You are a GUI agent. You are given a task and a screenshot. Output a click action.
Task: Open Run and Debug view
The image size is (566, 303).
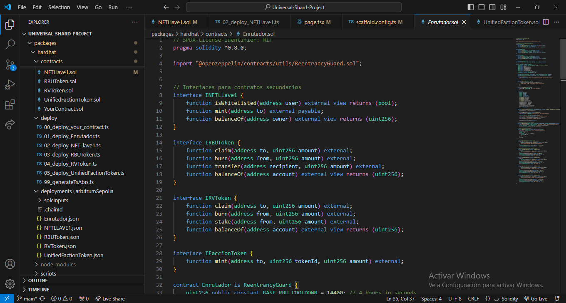pos(10,84)
